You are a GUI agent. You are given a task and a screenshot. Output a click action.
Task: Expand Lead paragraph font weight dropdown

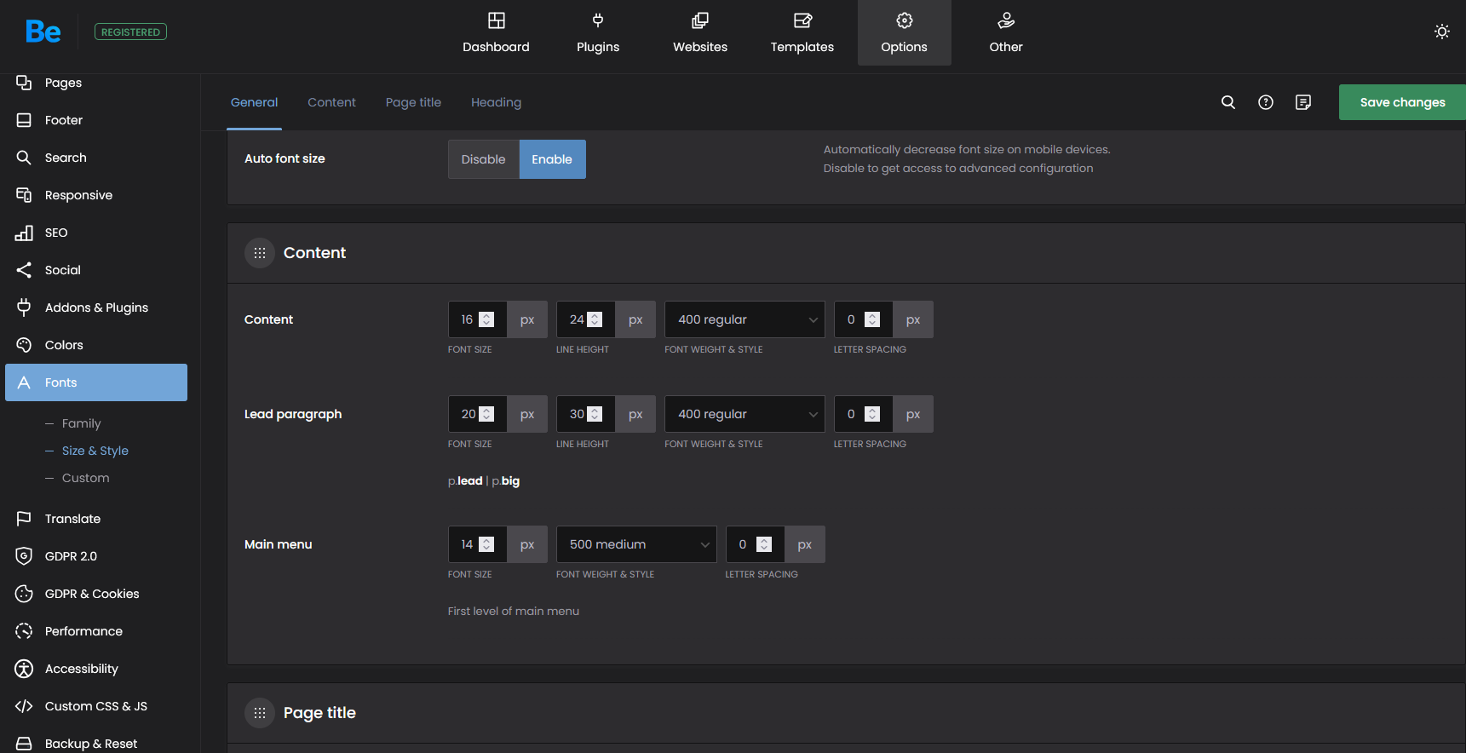(x=744, y=414)
